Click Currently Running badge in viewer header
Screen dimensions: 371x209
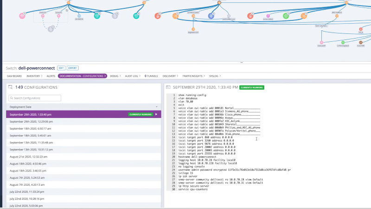tap(252, 87)
